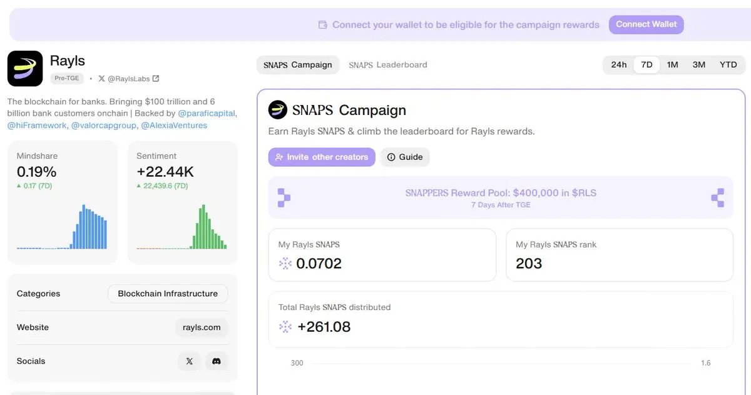Click the Pre-TGE badge
Viewport: 751px width, 395px height.
[x=66, y=79]
